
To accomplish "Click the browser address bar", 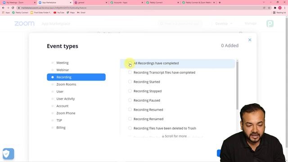I will tap(139, 8).
